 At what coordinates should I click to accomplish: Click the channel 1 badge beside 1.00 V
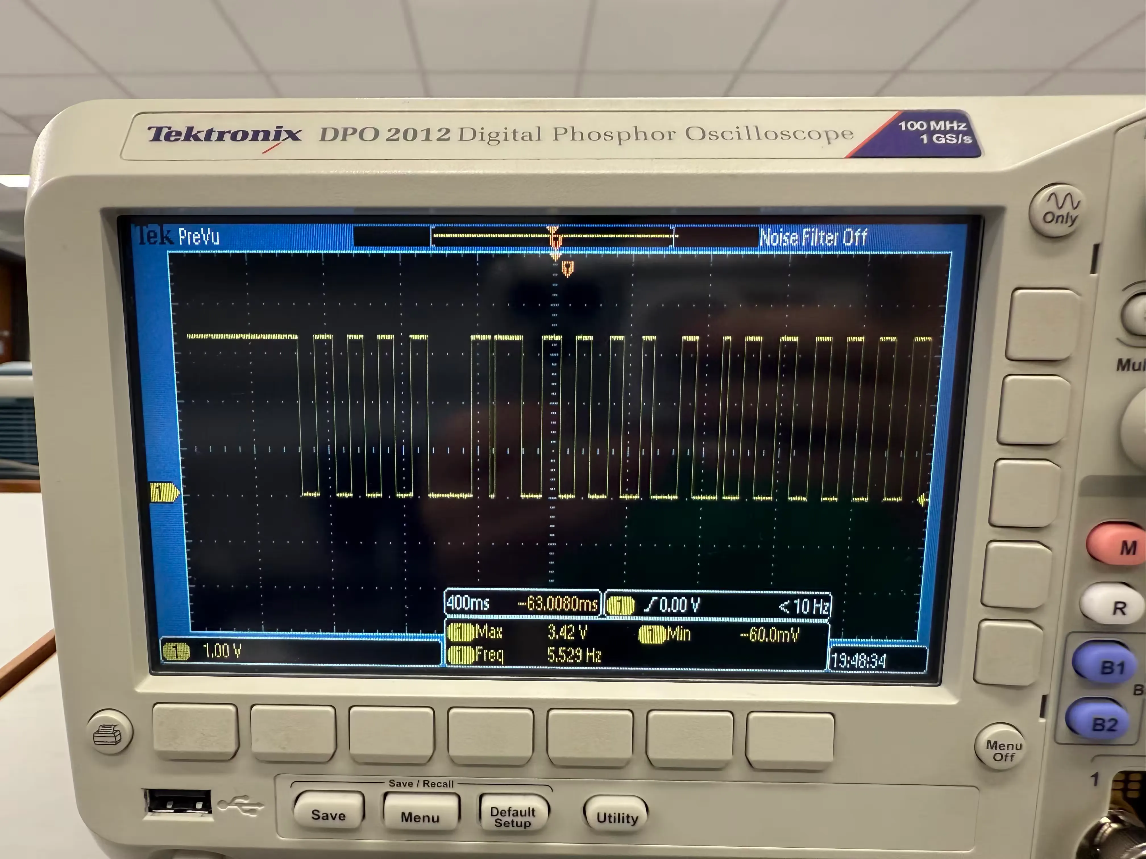tap(176, 651)
